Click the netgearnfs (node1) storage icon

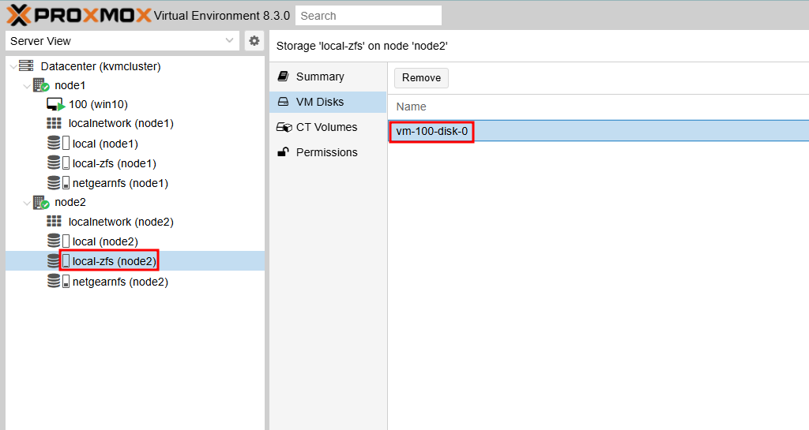[x=58, y=183]
